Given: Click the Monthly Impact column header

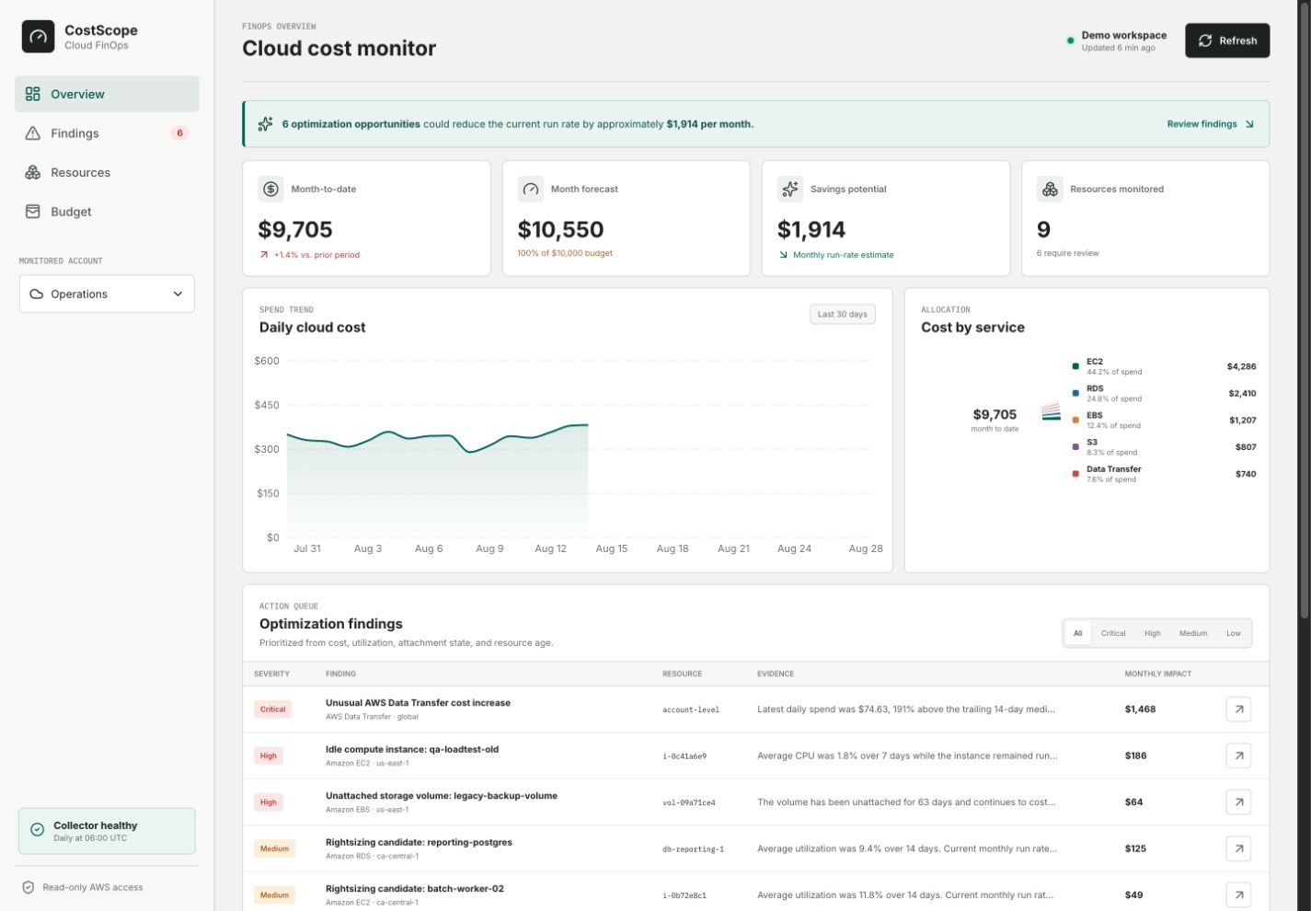Looking at the screenshot, I should tap(1157, 674).
